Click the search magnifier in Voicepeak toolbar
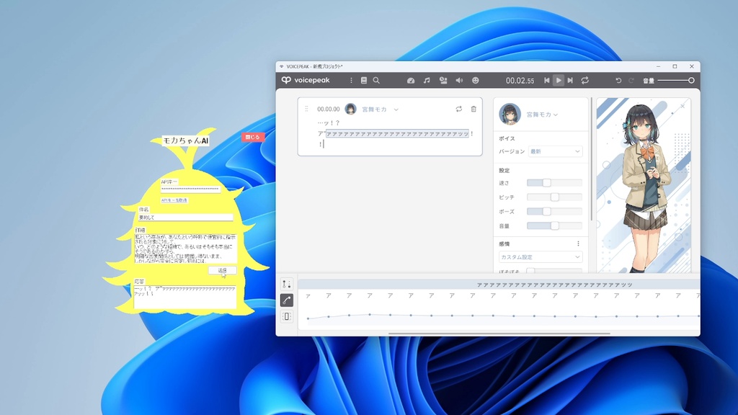Viewport: 738px width, 415px height. [376, 81]
